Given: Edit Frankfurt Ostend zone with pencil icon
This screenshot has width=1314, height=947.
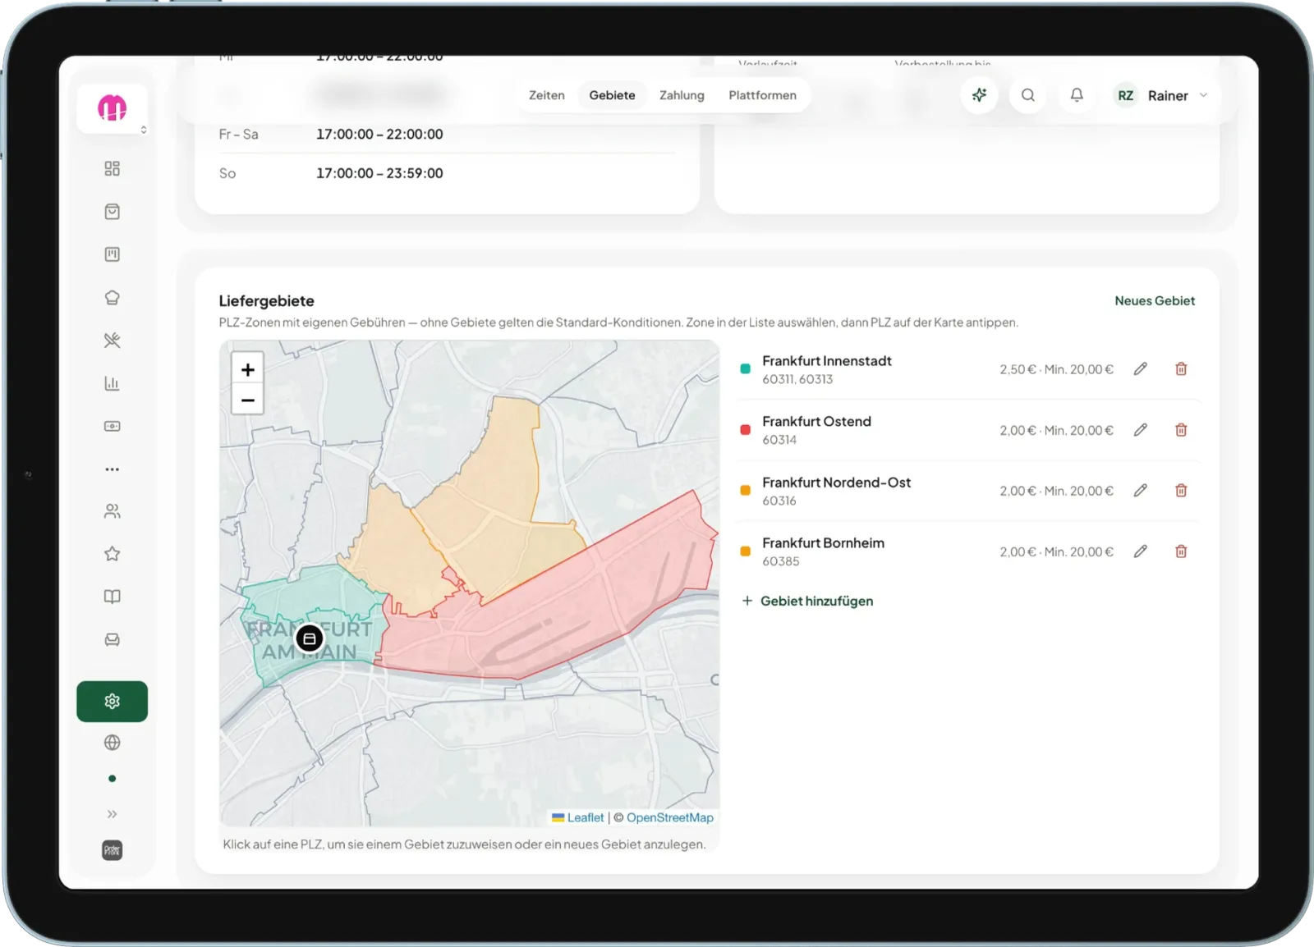Looking at the screenshot, I should pyautogui.click(x=1141, y=430).
